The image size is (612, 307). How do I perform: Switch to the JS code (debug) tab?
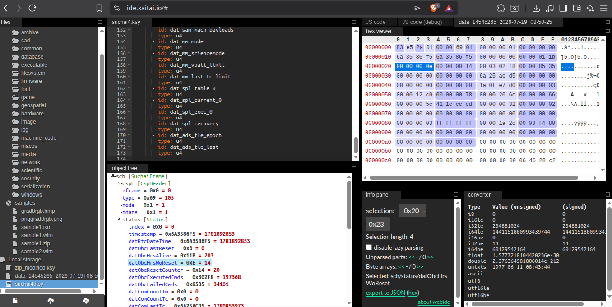click(x=422, y=22)
